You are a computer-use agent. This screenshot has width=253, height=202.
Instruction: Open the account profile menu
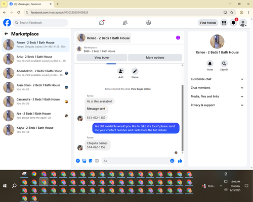243,23
